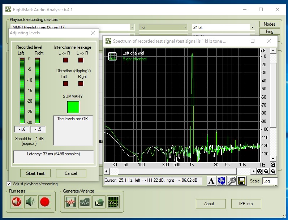
Task: Click the spectrum horizontal scrollbar right arrow
Action: [253, 171]
